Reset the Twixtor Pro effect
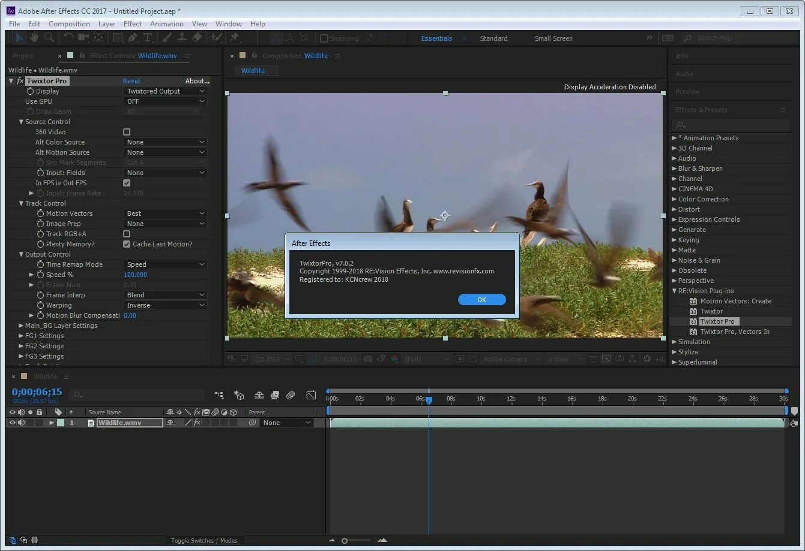805x551 pixels. coord(131,81)
